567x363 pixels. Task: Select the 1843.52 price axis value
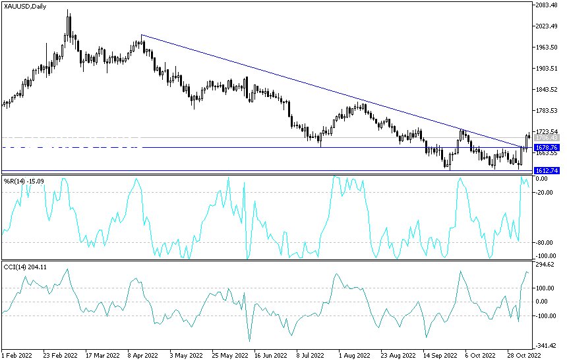pos(547,89)
